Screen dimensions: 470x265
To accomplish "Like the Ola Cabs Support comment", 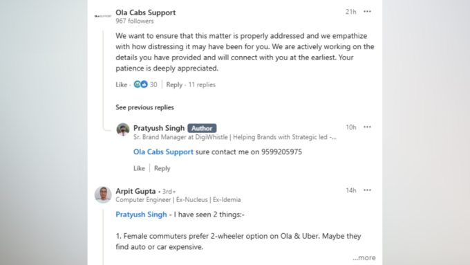I will pos(122,84).
